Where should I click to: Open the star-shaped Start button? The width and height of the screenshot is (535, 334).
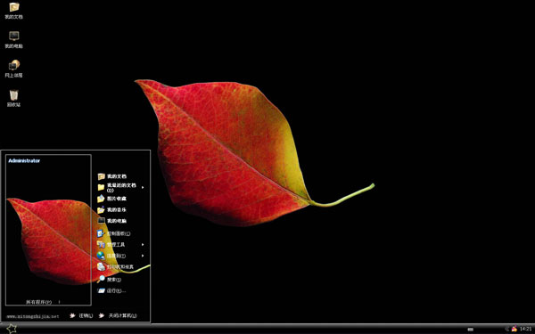pos(12,329)
